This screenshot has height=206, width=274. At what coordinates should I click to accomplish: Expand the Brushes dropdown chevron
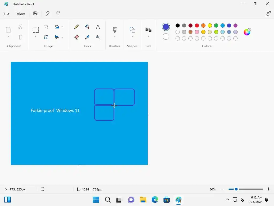115,36
